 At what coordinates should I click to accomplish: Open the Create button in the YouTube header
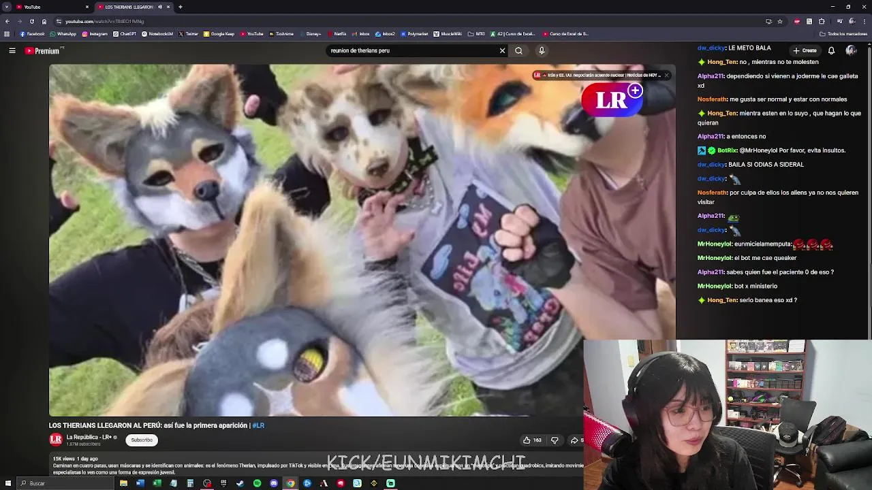[x=805, y=50]
